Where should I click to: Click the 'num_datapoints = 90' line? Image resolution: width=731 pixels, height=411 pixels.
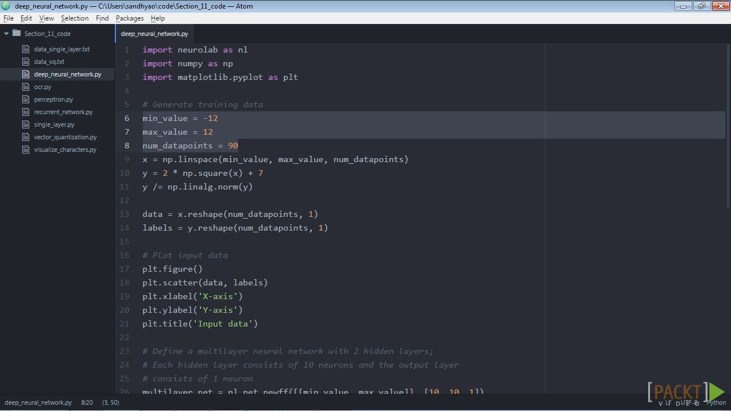click(190, 146)
